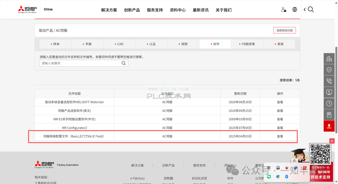Image resolution: width=338 pixels, height=184 pixels.
Task: Click the shield checkmark sidebar icon
Action: click(x=329, y=70)
